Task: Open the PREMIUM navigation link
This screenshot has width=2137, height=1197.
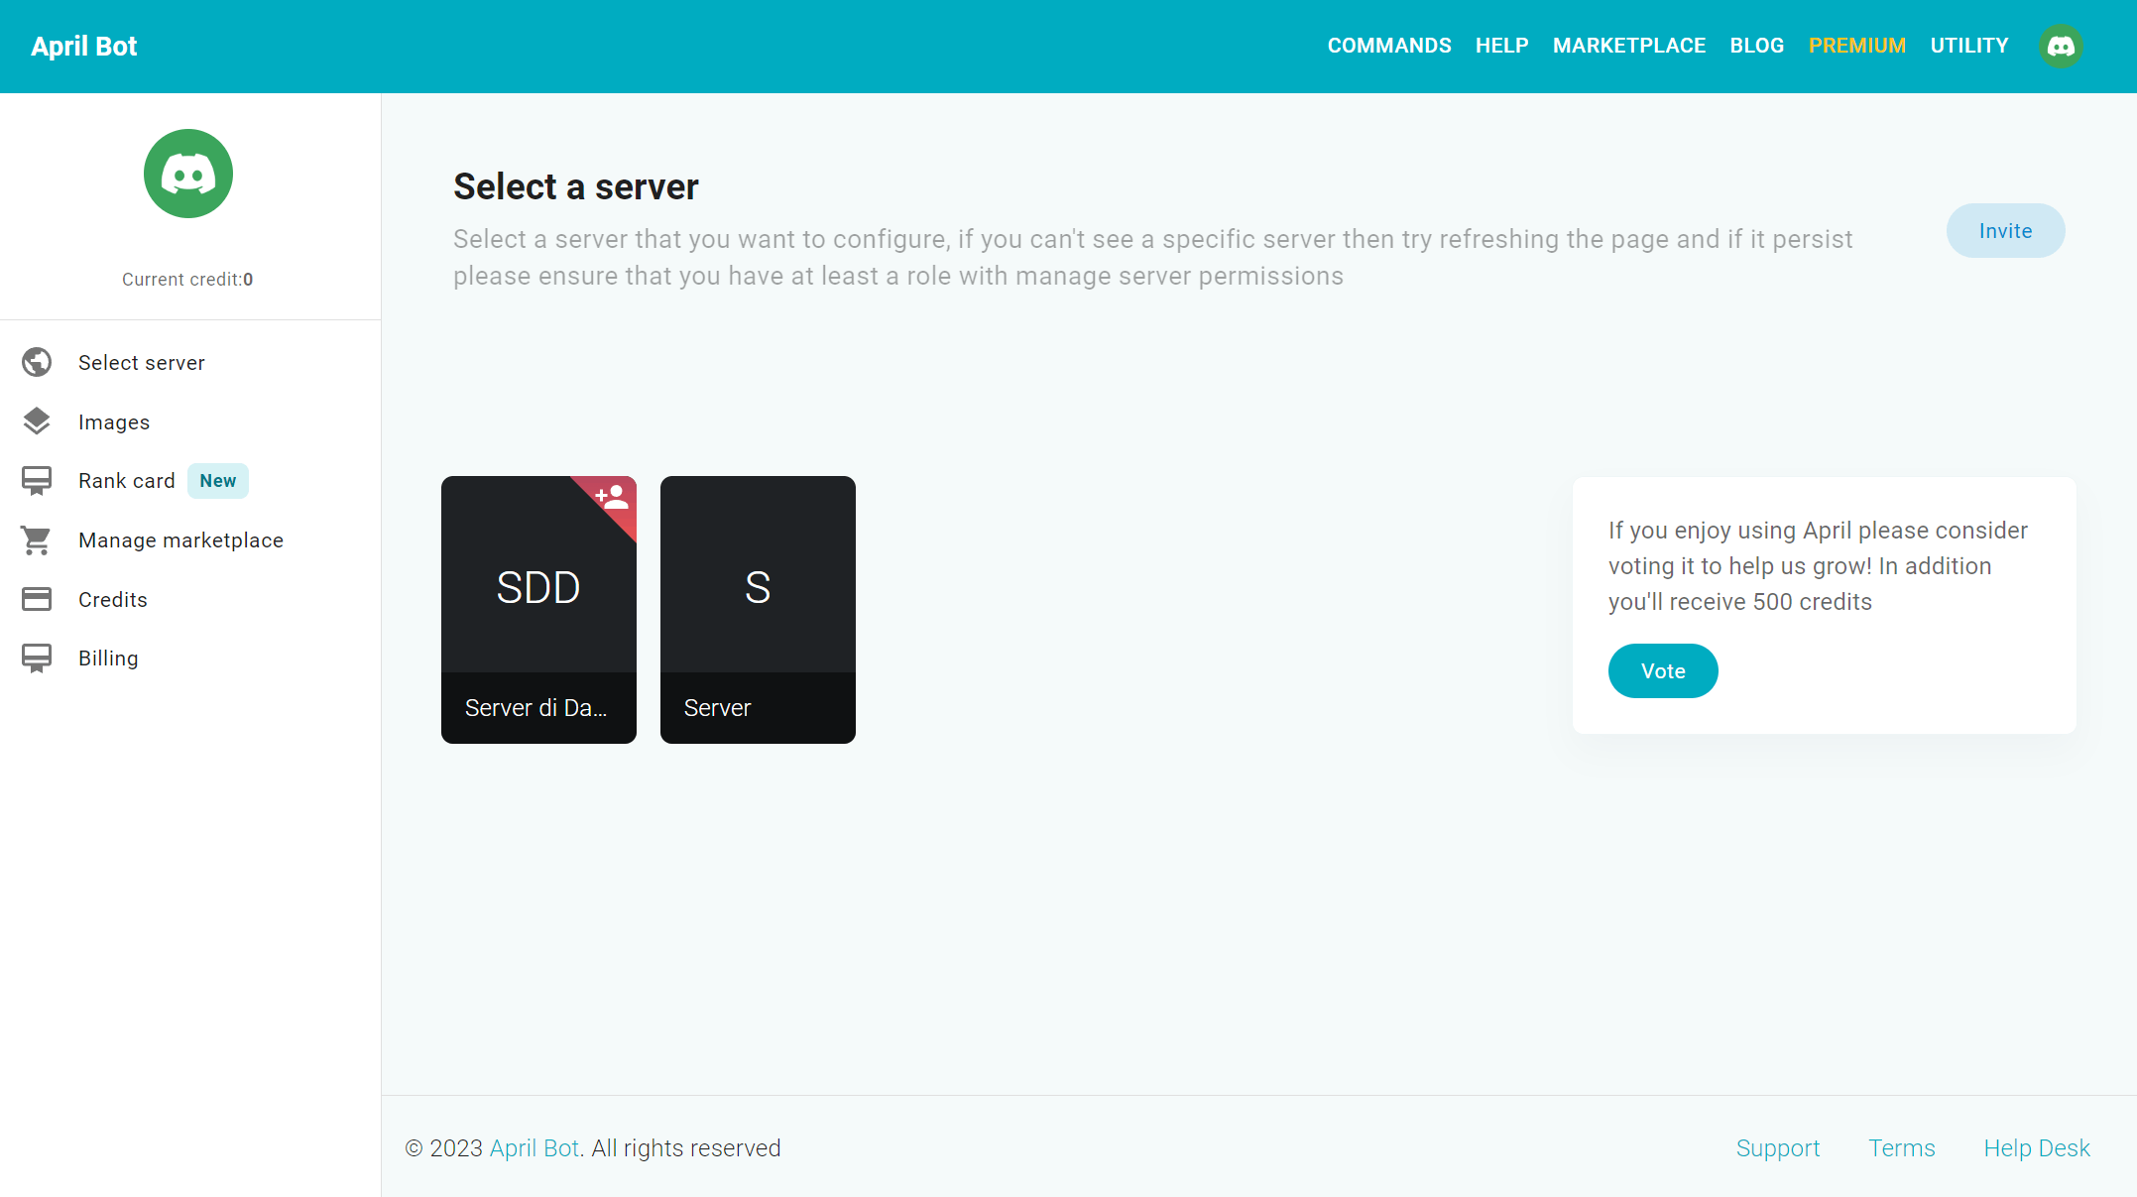Action: (1856, 46)
